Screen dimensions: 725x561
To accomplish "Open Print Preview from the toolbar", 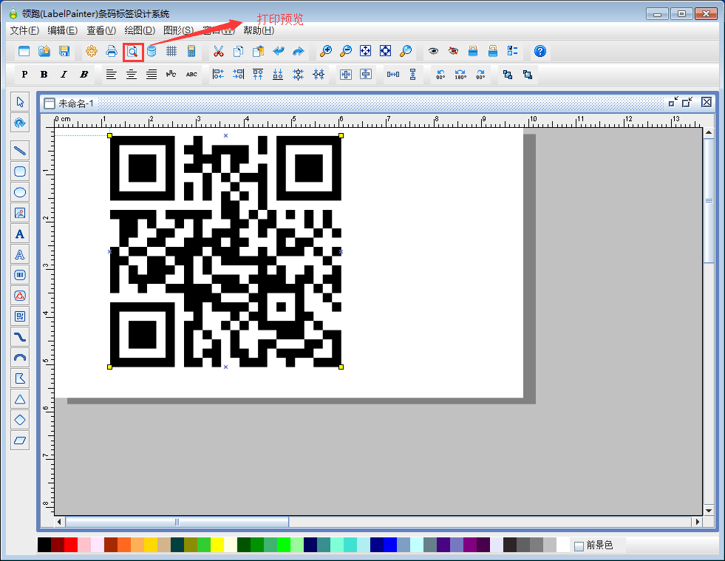I will tap(133, 52).
